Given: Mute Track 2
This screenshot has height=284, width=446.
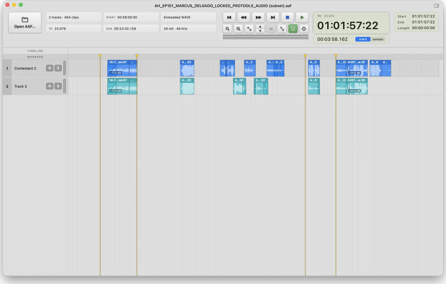Looking at the screenshot, I should (50, 86).
